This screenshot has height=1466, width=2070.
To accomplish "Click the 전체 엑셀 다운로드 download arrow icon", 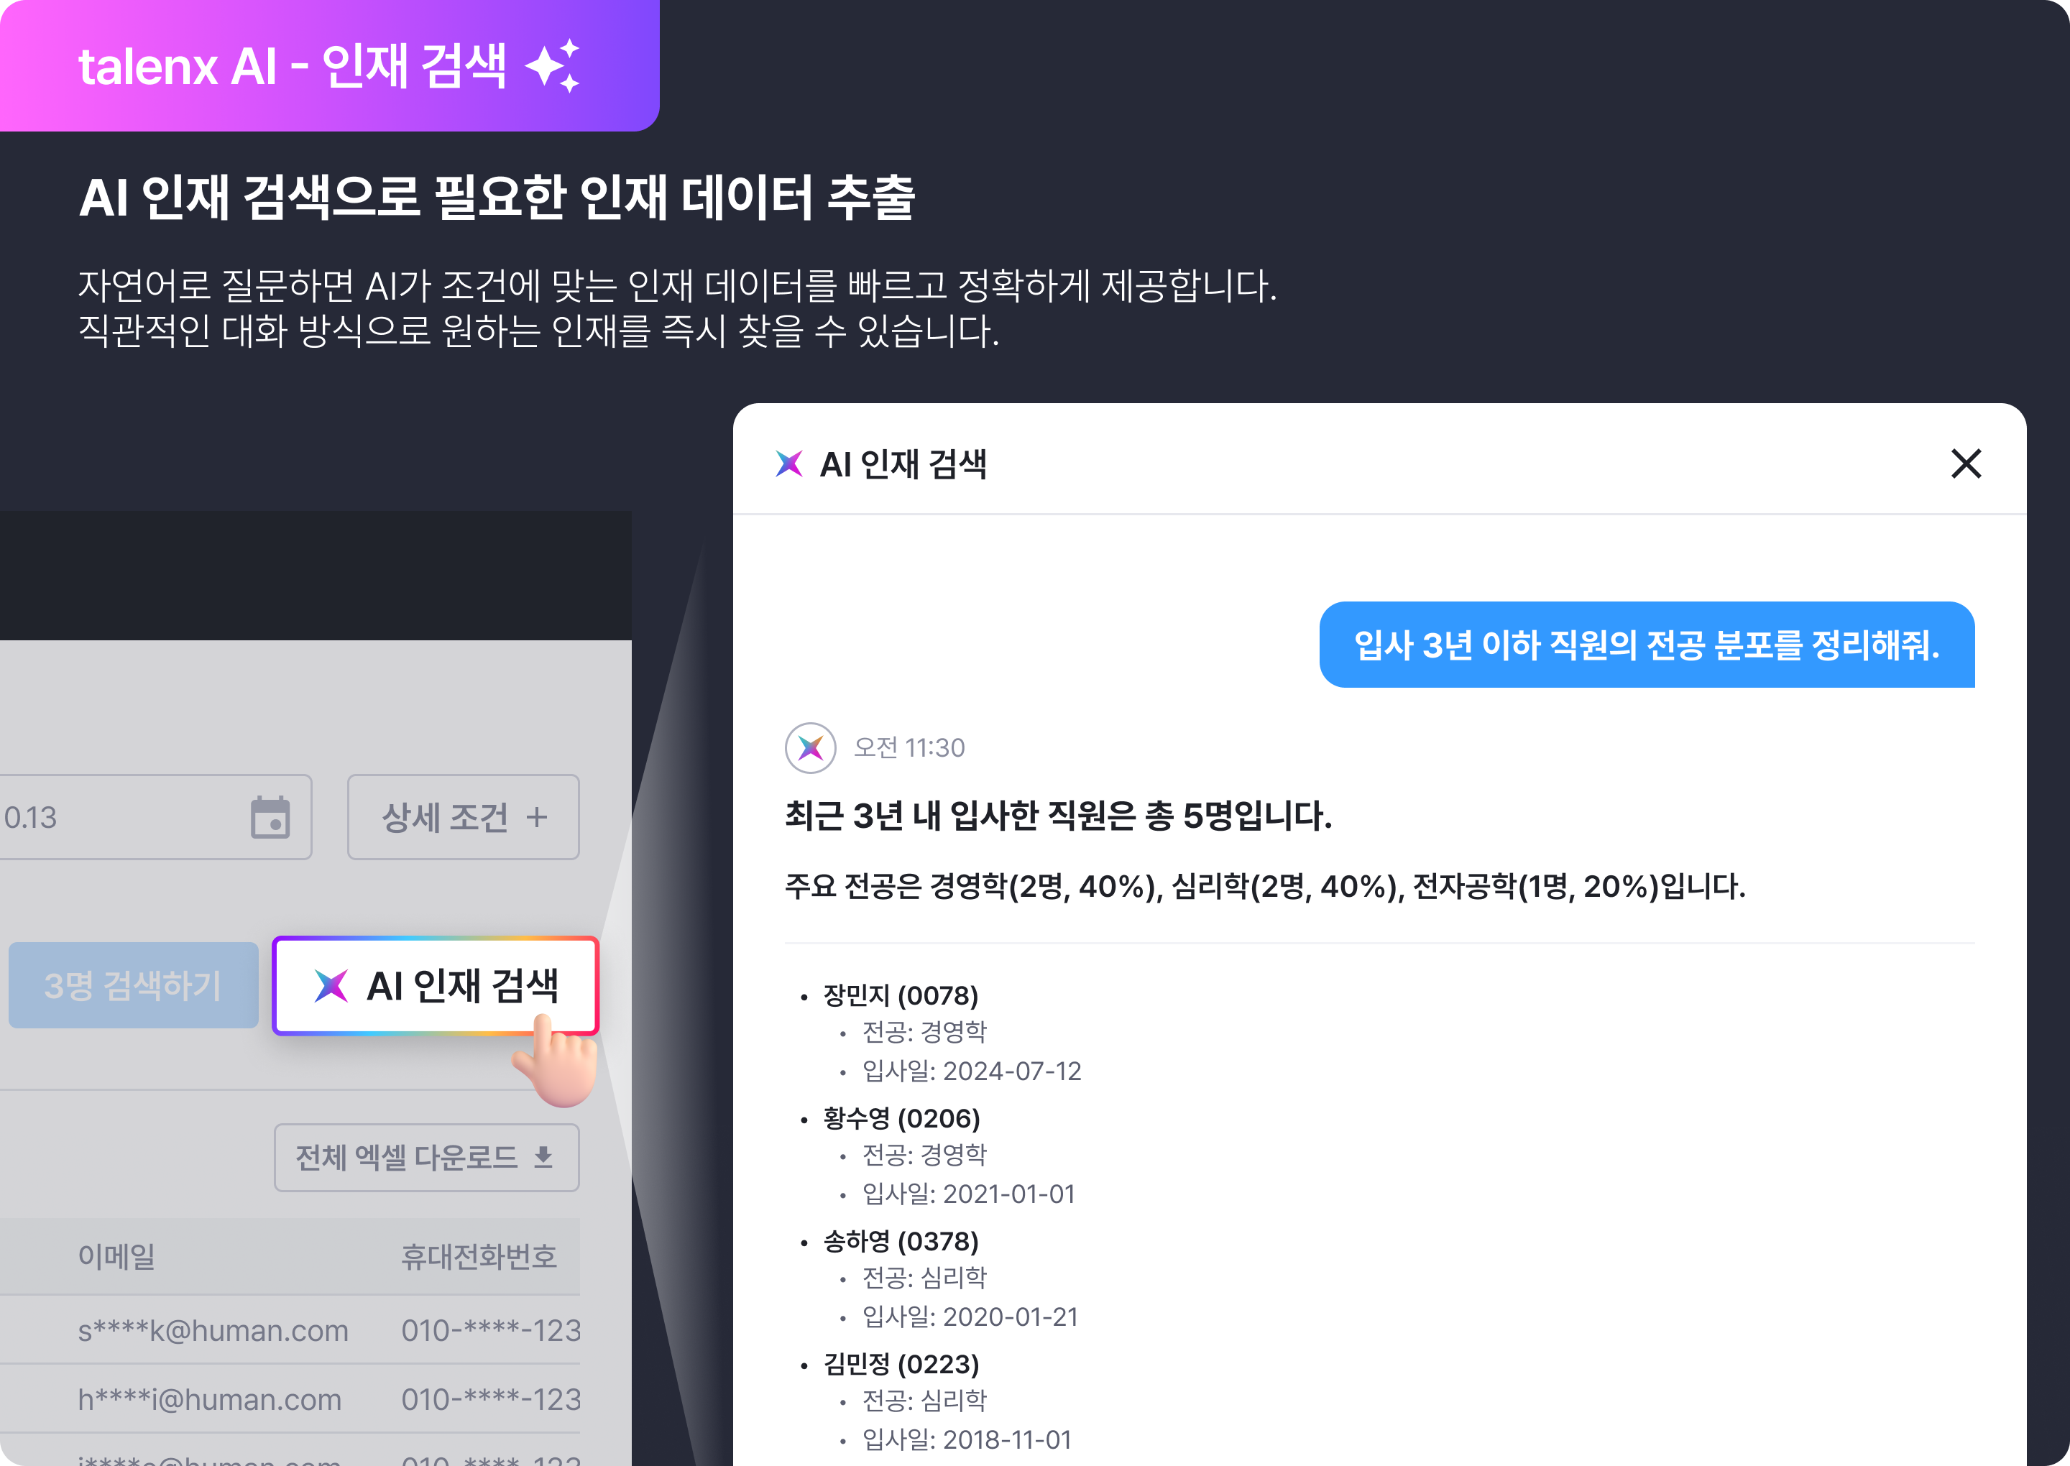I will tap(543, 1156).
